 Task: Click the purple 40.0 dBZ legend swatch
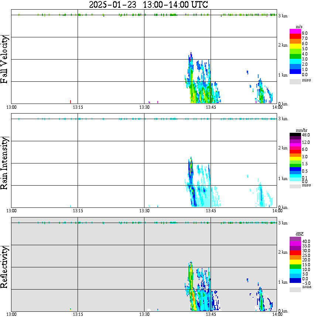click(295, 239)
